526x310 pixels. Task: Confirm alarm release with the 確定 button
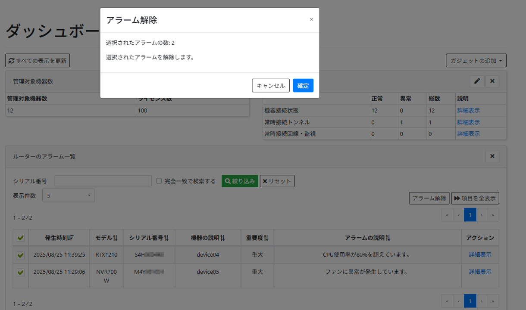pos(303,85)
